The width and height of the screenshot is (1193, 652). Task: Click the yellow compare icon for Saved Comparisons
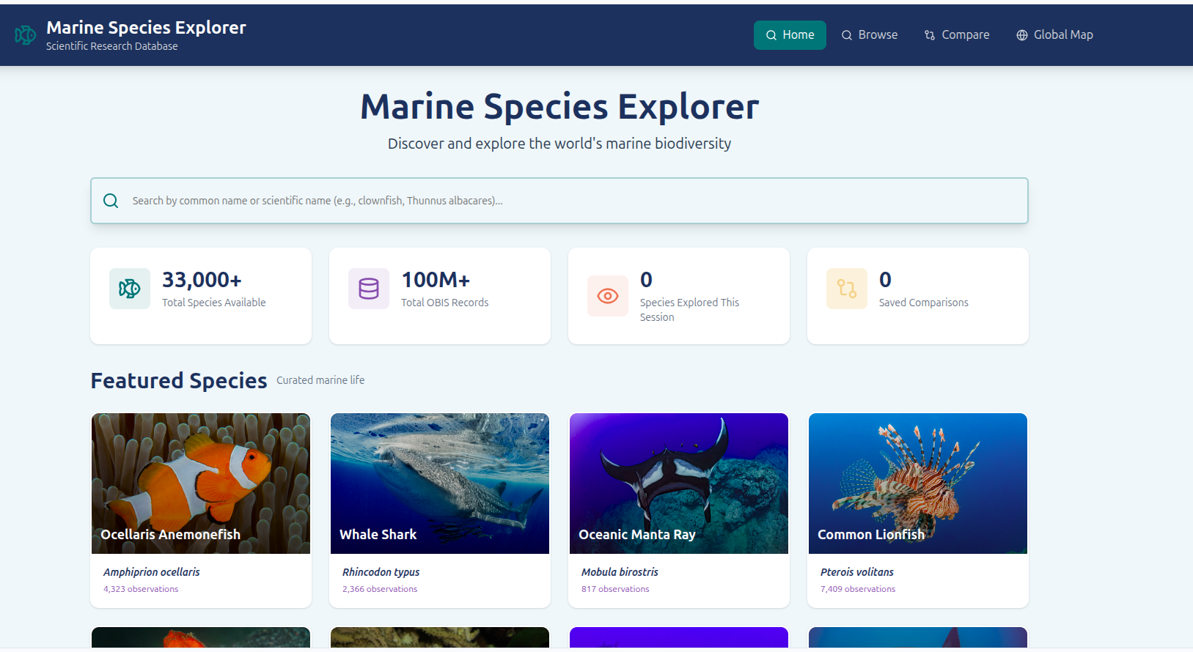tap(847, 289)
